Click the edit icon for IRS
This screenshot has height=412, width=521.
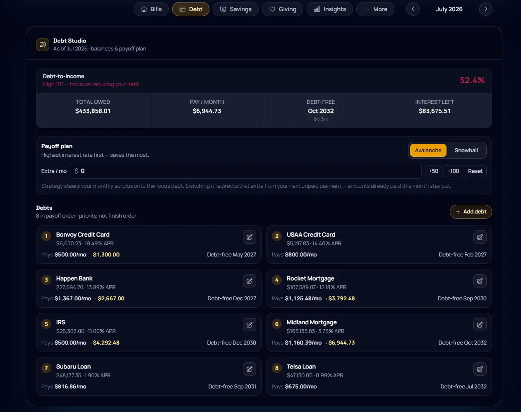tap(250, 325)
